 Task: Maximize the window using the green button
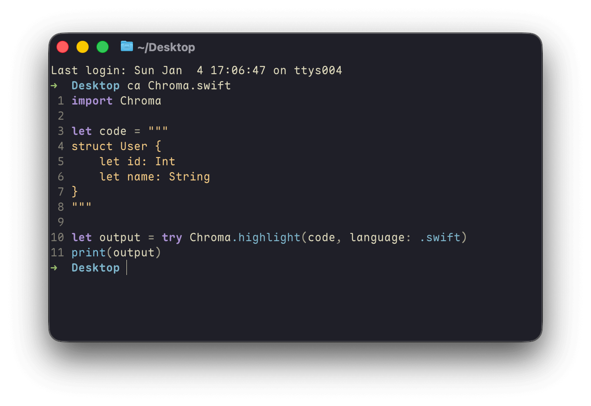tap(103, 47)
